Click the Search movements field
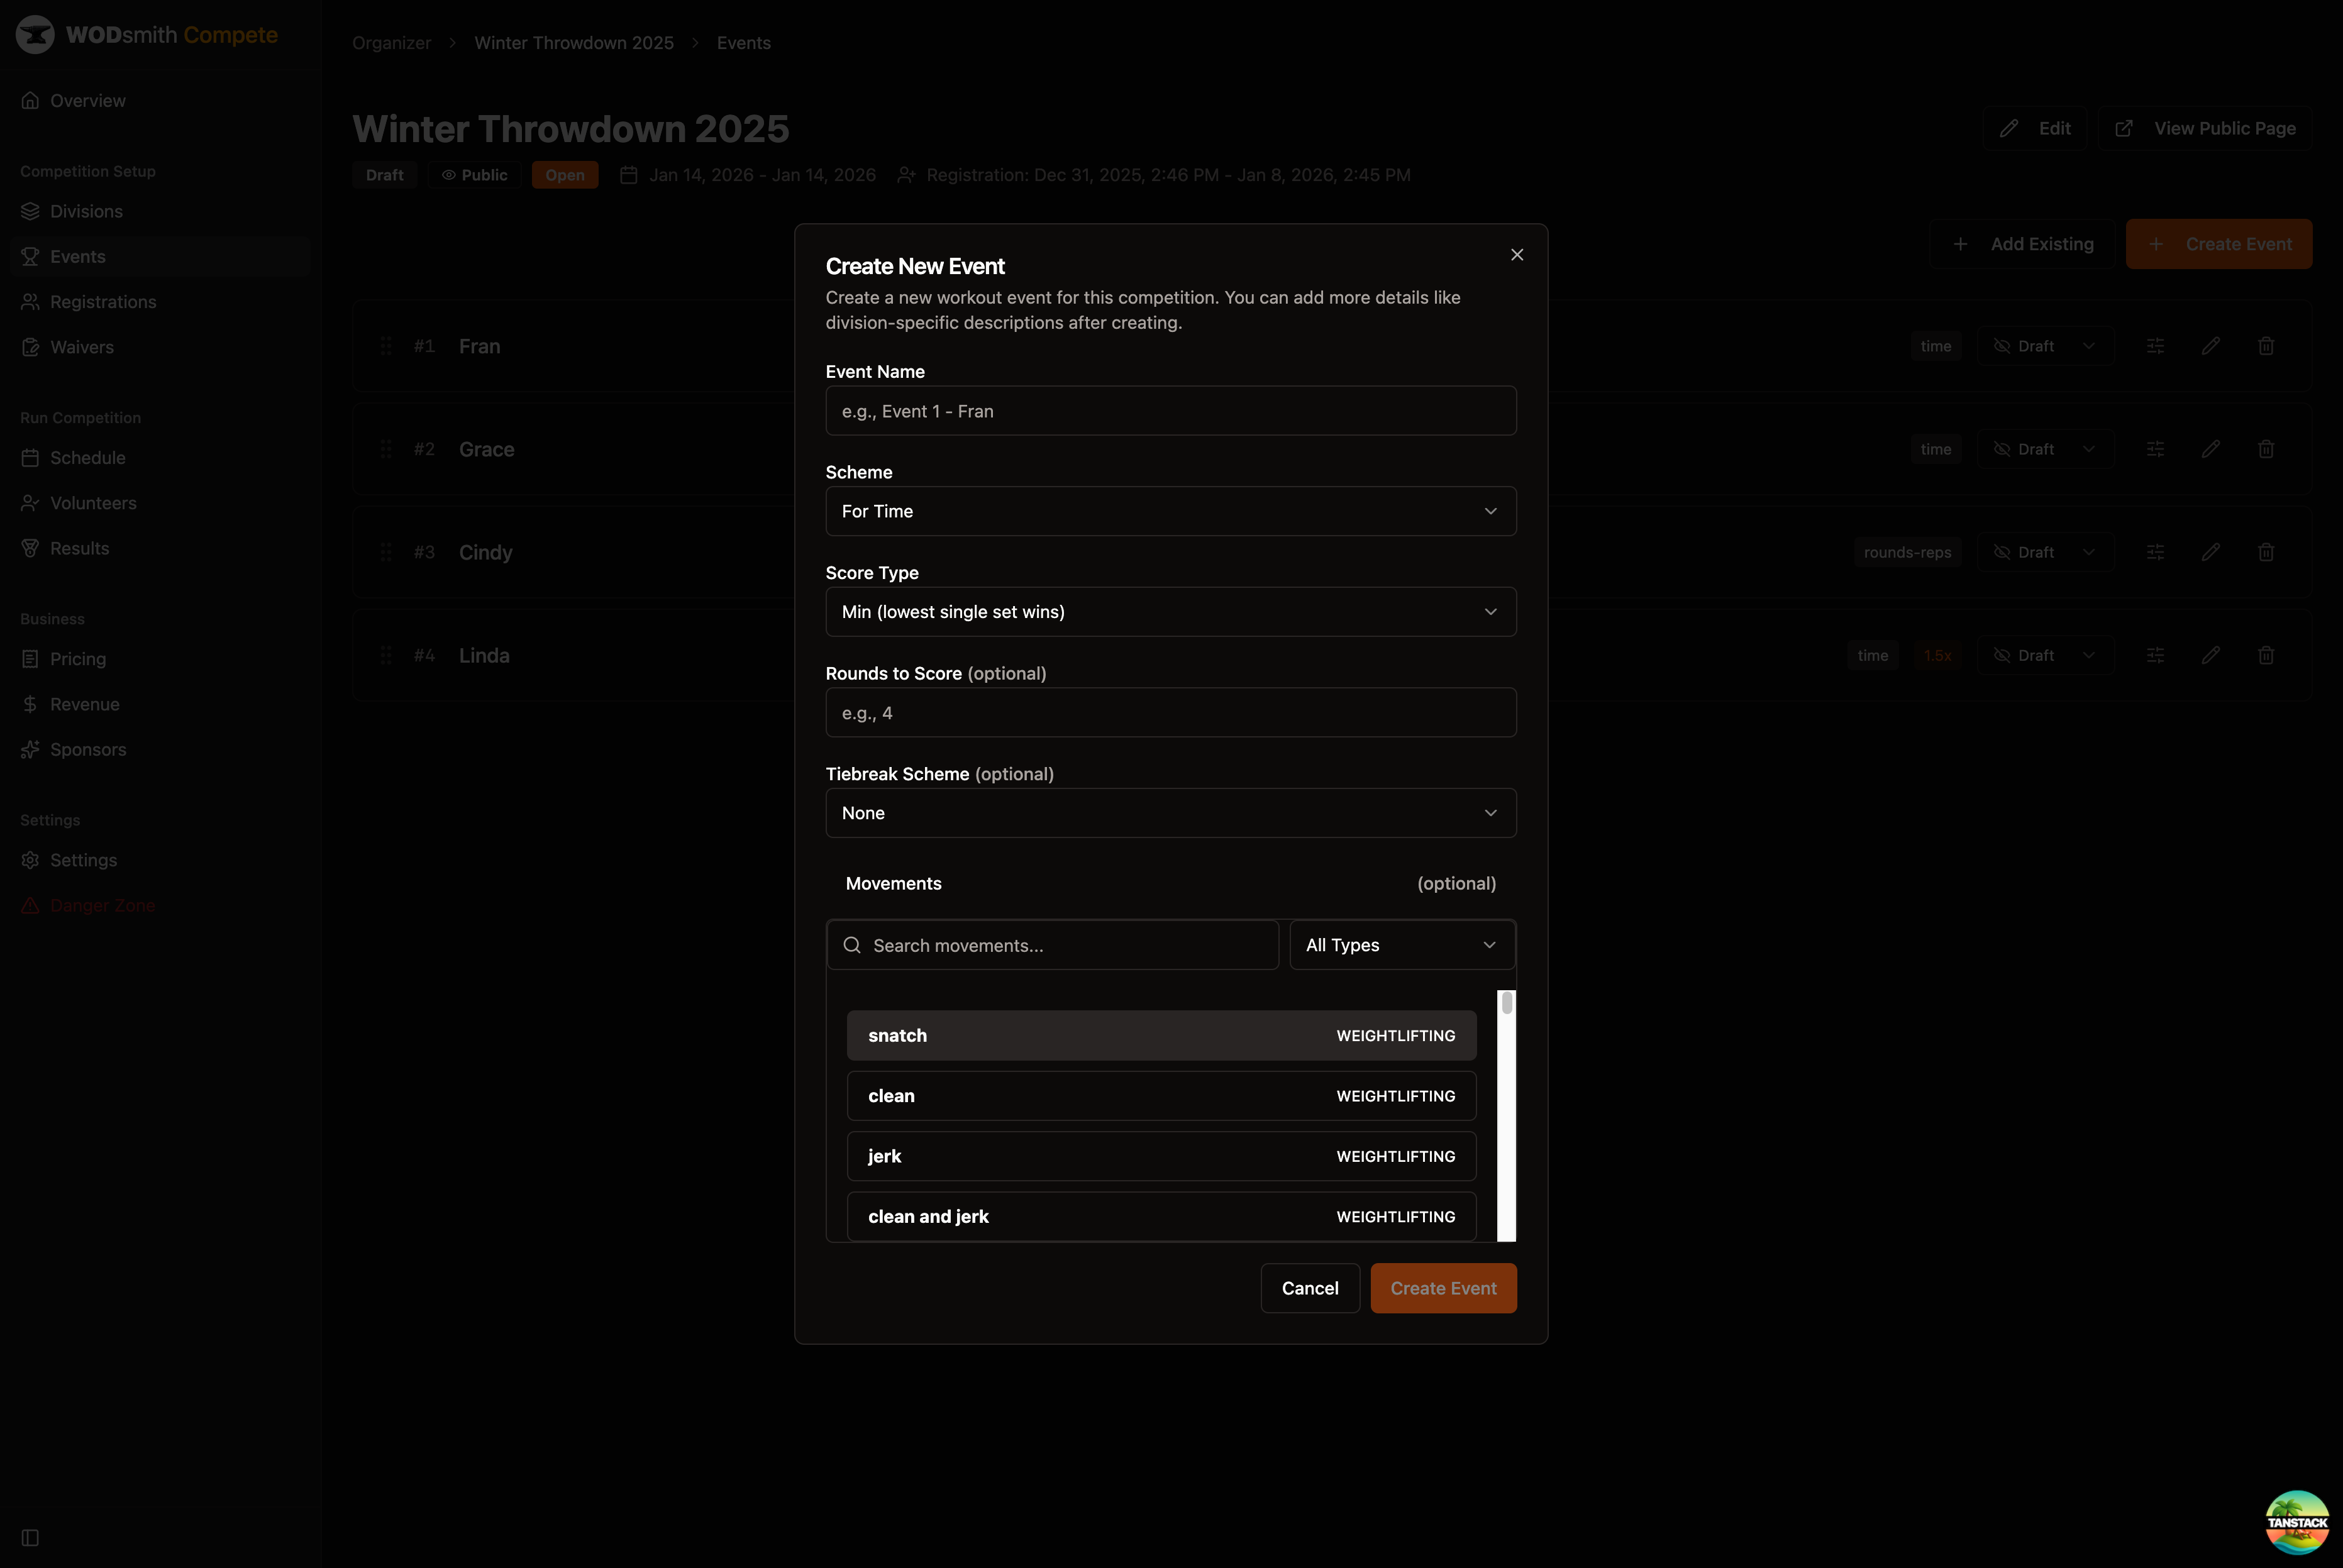Screen dimensions: 2343x1568 tap(1053, 945)
